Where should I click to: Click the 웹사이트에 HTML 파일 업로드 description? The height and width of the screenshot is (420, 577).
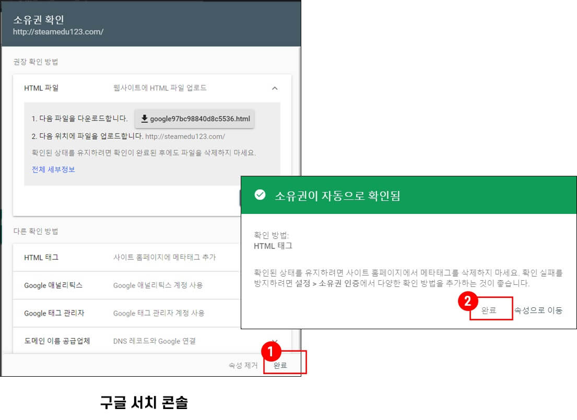[x=160, y=88]
